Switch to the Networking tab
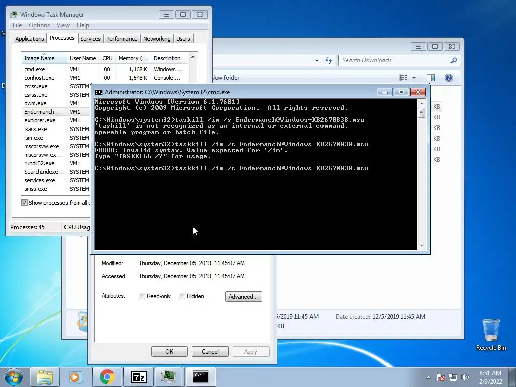 click(x=157, y=39)
